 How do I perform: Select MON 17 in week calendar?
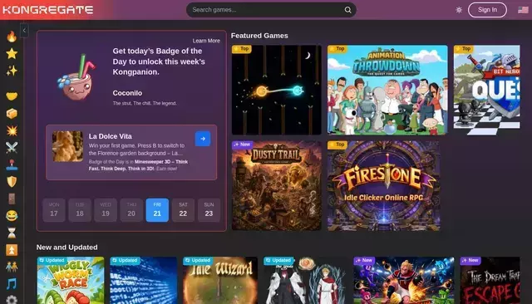click(54, 210)
